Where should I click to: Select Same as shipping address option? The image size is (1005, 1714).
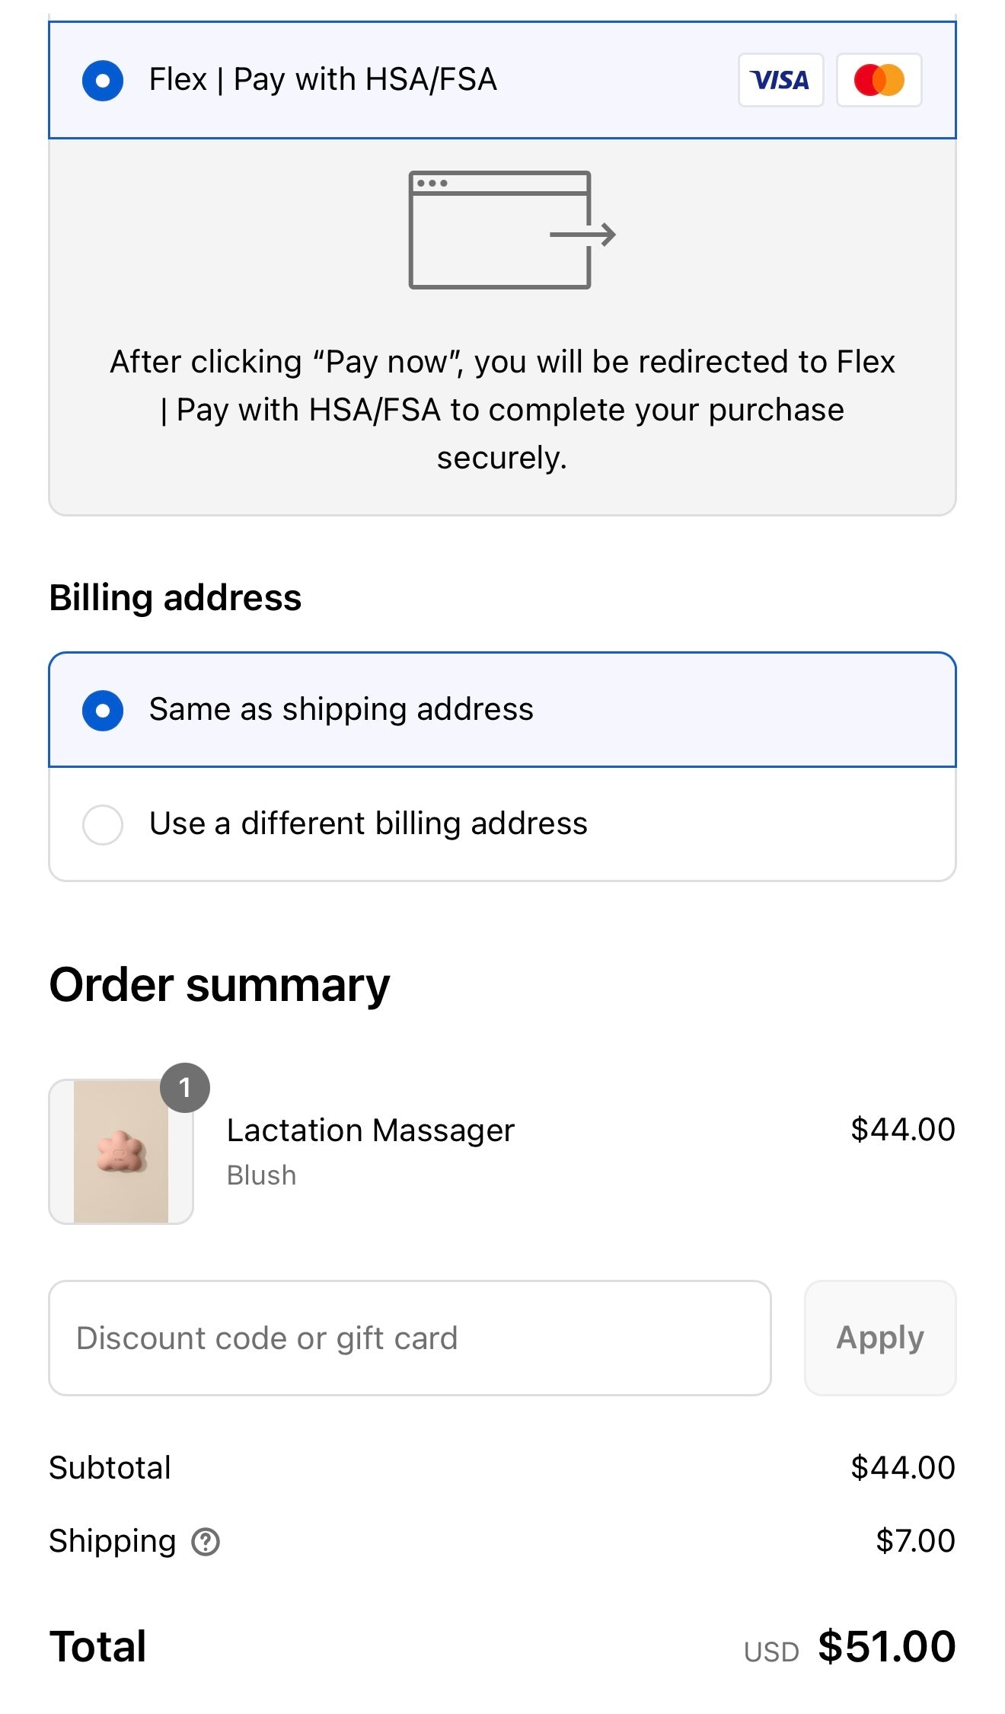click(x=103, y=710)
